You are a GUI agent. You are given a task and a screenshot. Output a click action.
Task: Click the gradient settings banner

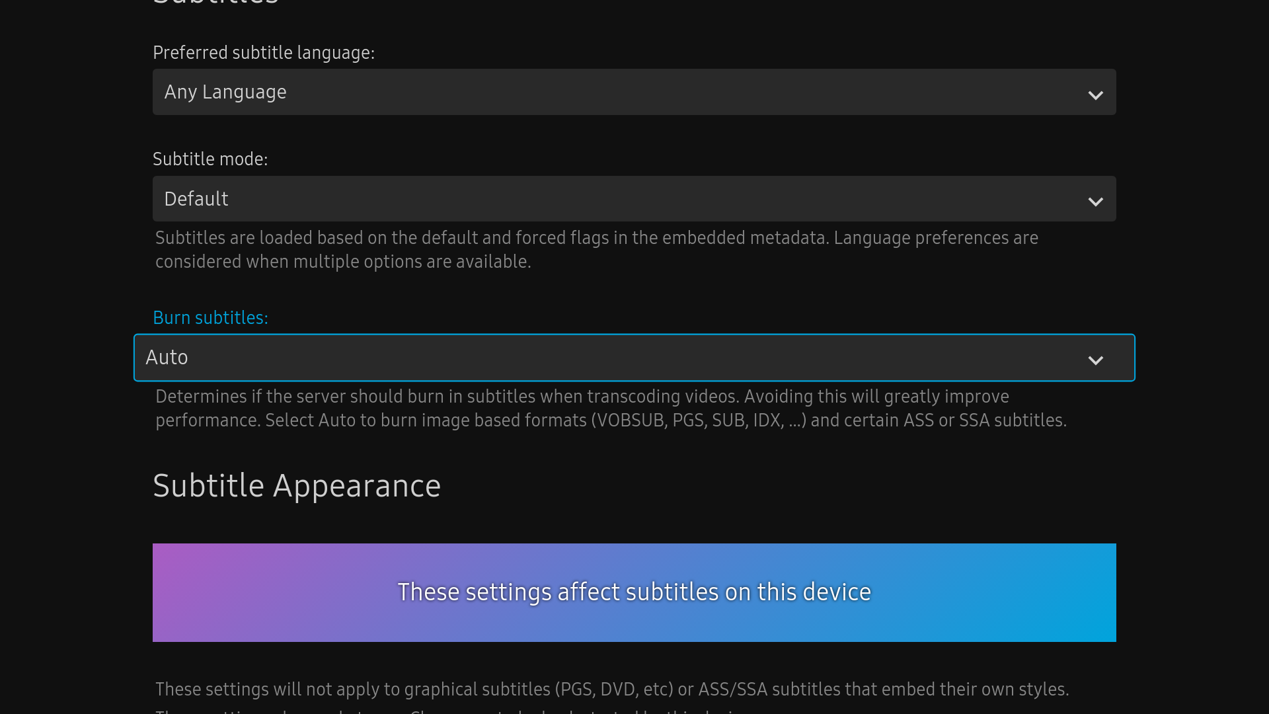coord(633,592)
